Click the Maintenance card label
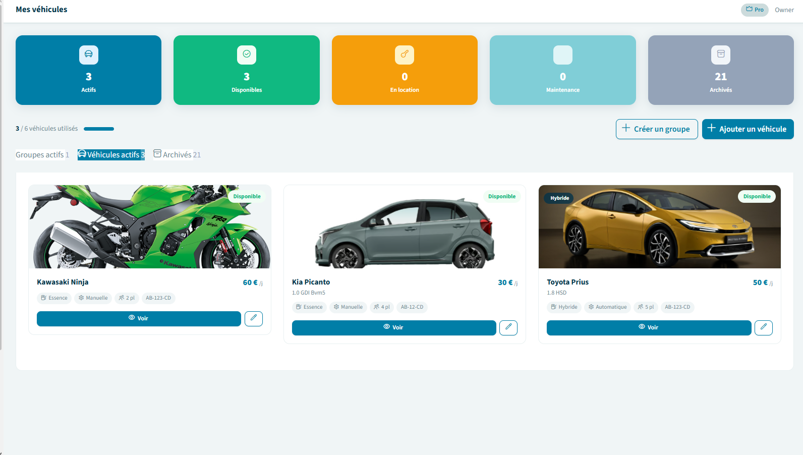Screen dimensions: 803x455 (563, 90)
